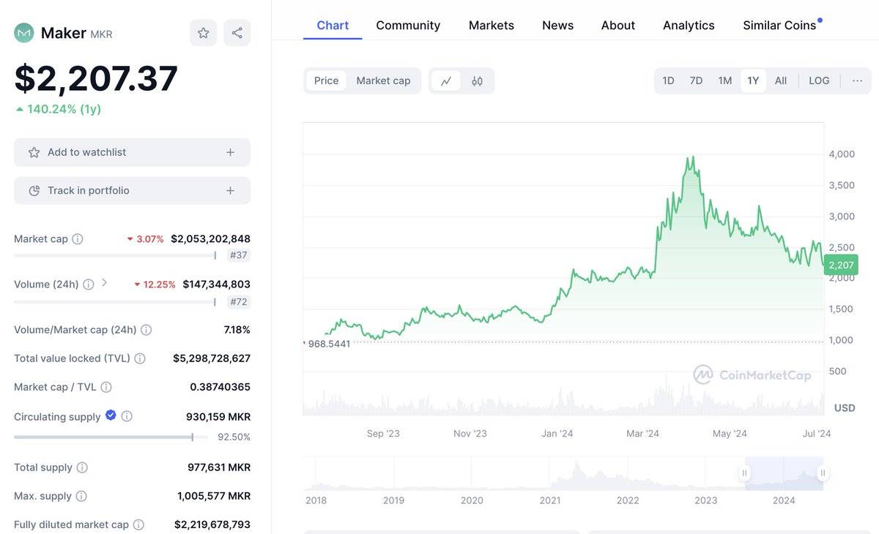Open the Similar Coins tab
Screen dimensions: 879x534
coord(779,25)
